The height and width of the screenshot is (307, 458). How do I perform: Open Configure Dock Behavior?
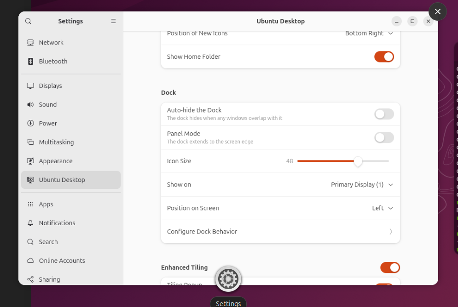[280, 232]
